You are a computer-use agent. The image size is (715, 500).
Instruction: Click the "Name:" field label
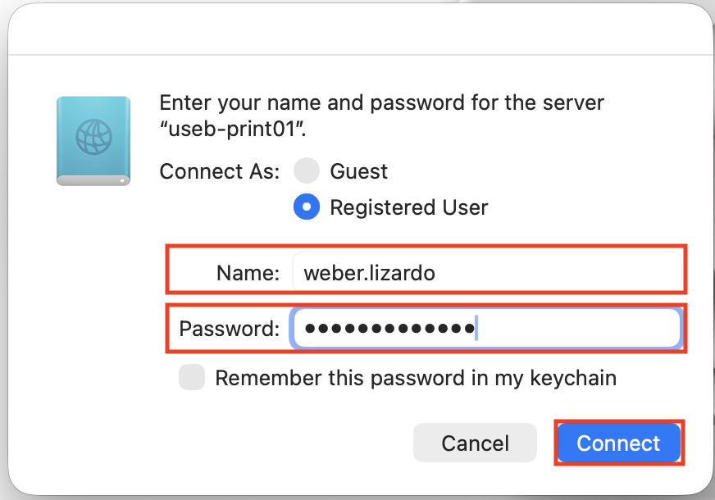(248, 273)
